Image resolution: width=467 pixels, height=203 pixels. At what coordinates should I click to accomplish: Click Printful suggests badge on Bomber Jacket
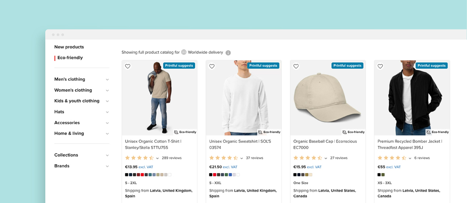click(x=432, y=66)
